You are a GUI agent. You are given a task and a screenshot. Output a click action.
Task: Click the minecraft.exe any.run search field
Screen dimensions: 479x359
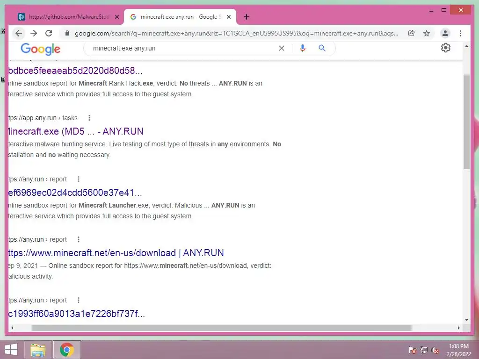(x=183, y=48)
